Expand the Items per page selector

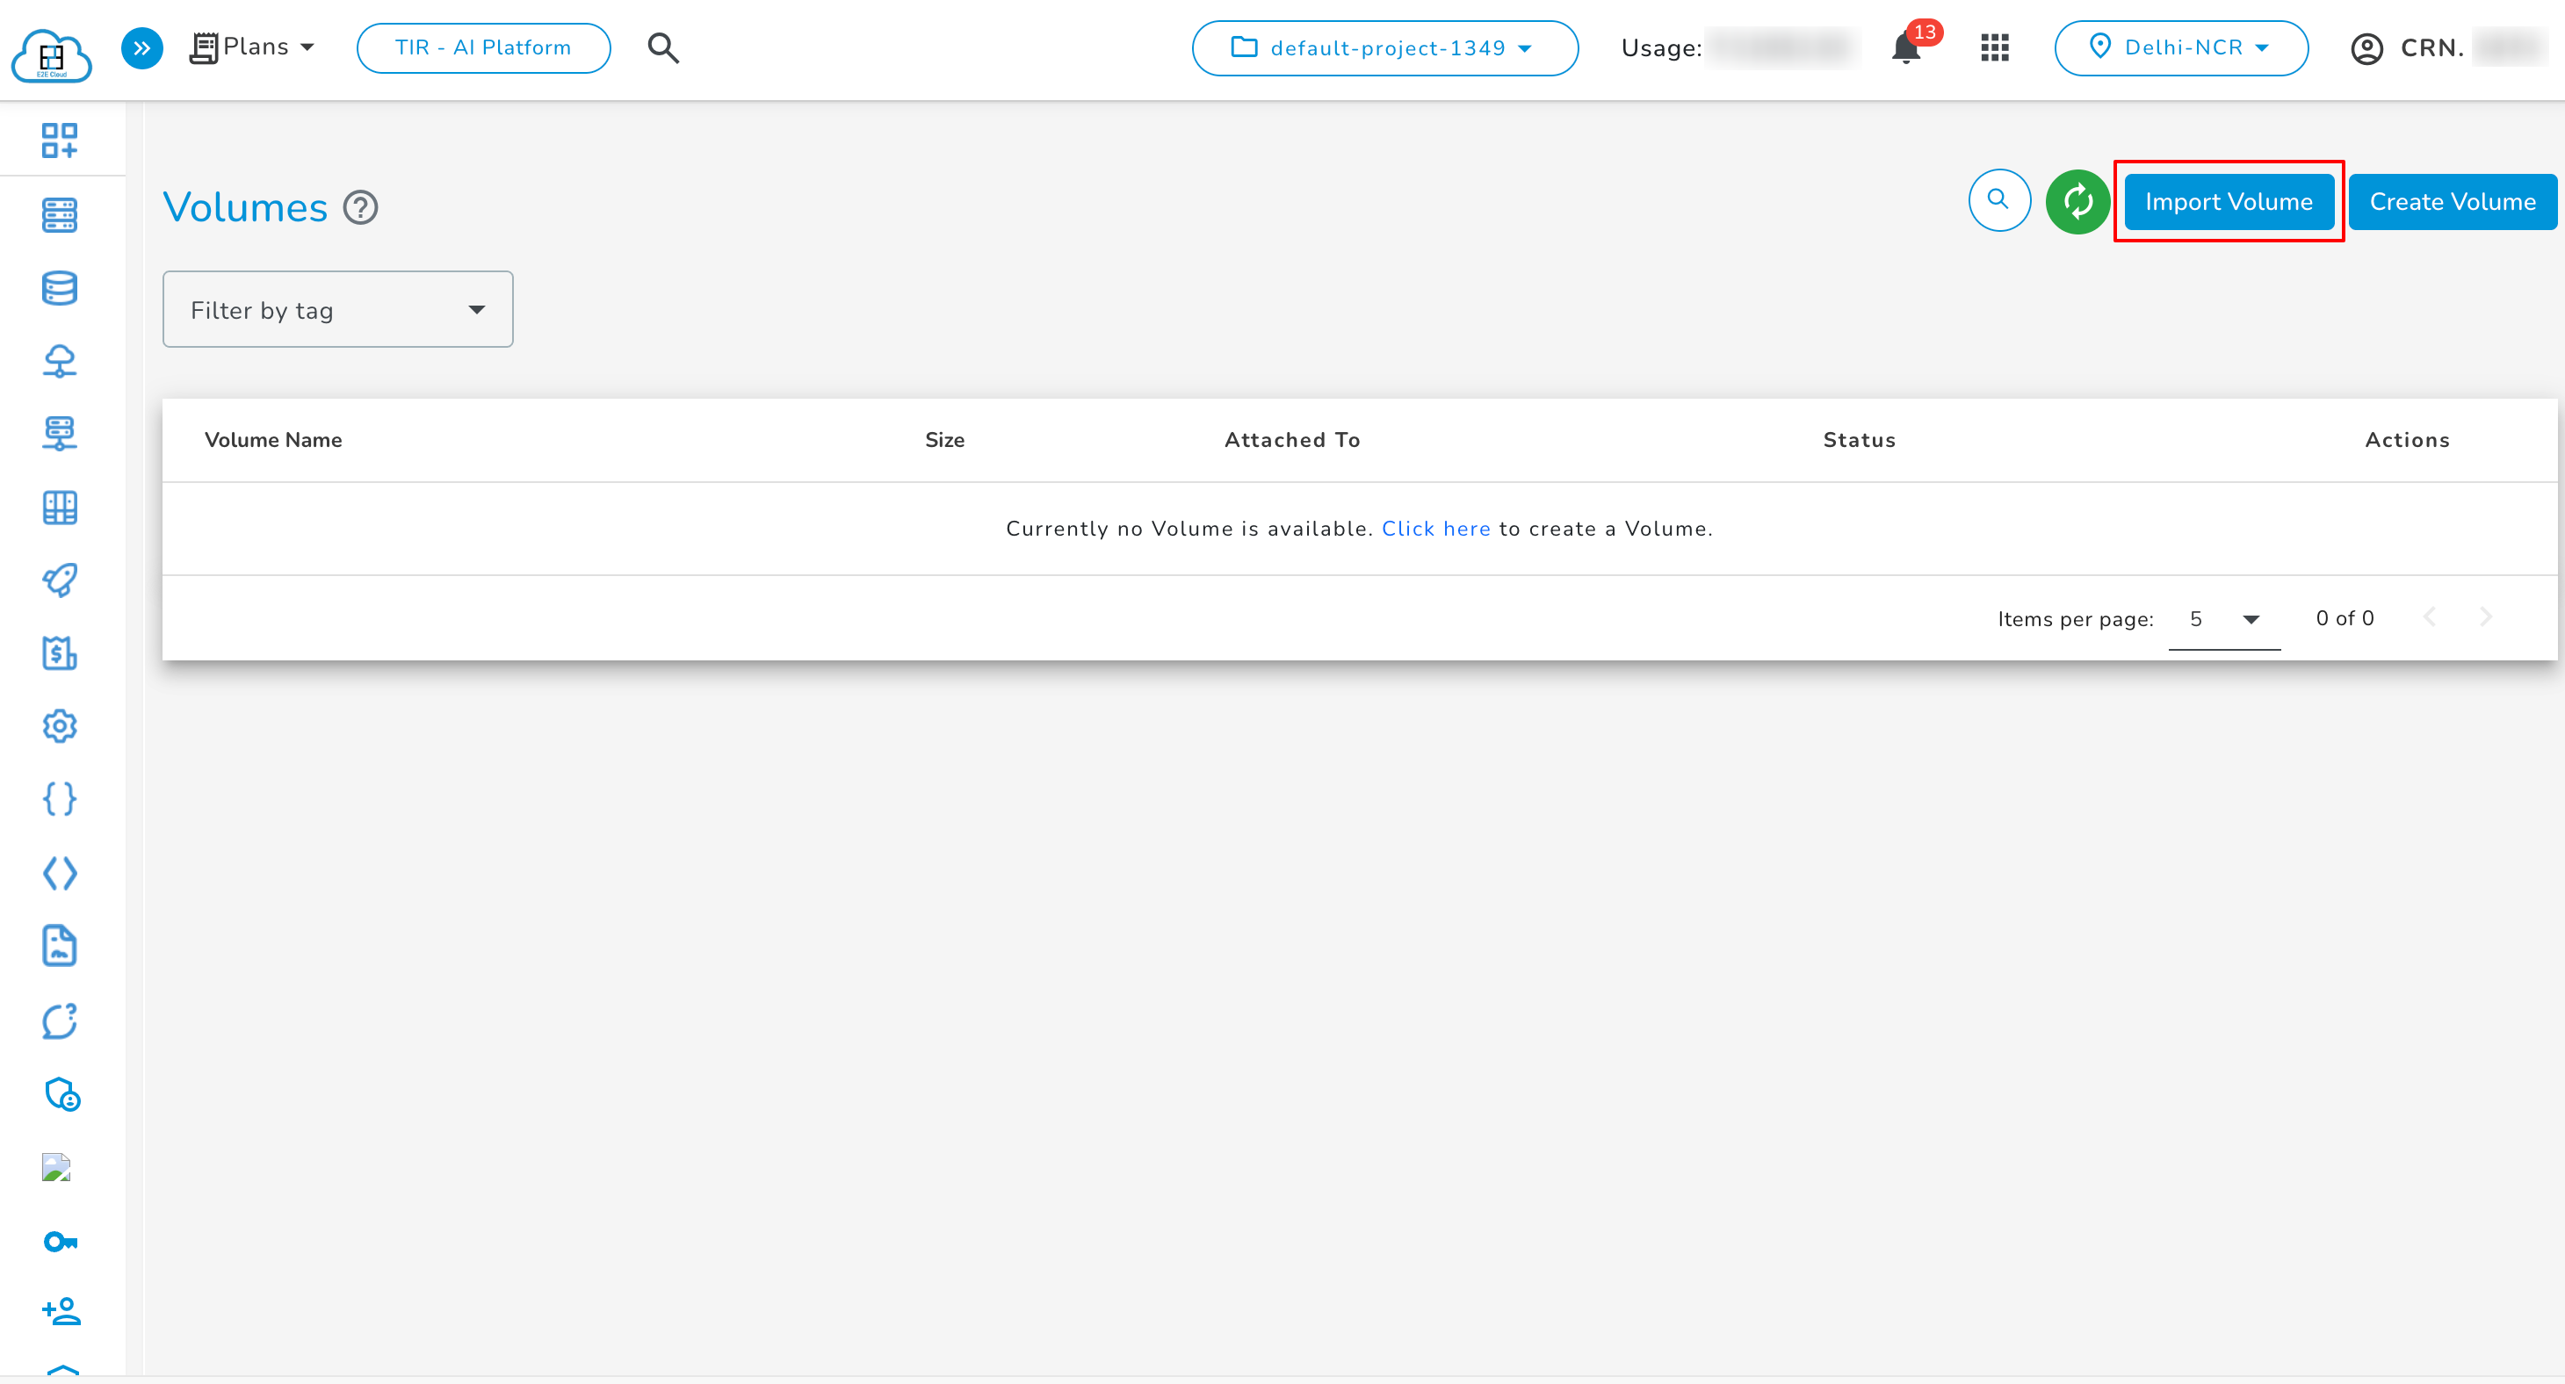coord(2224,617)
